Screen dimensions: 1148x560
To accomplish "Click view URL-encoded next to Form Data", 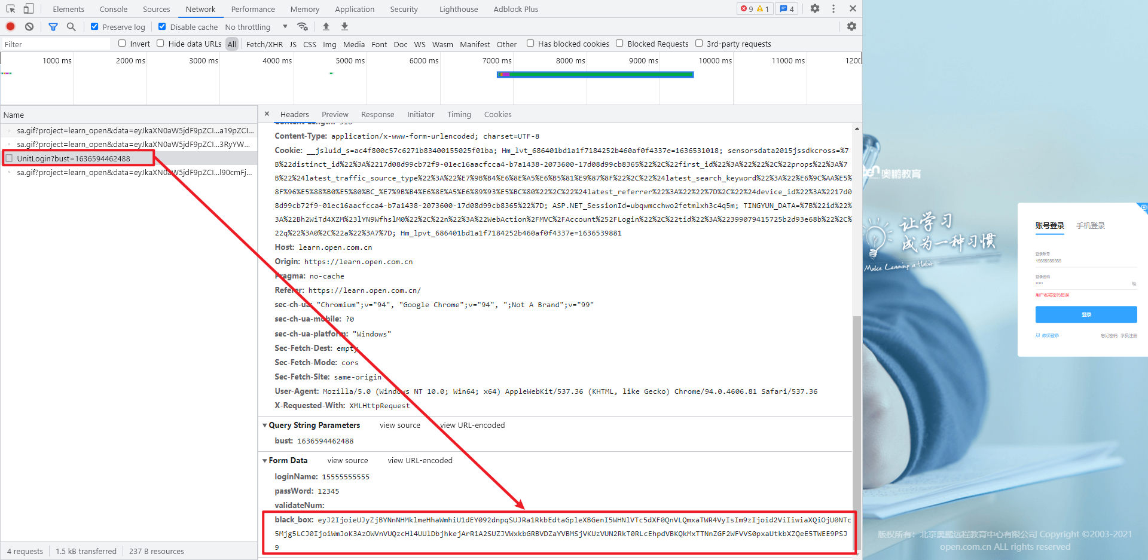I will pyautogui.click(x=420, y=461).
